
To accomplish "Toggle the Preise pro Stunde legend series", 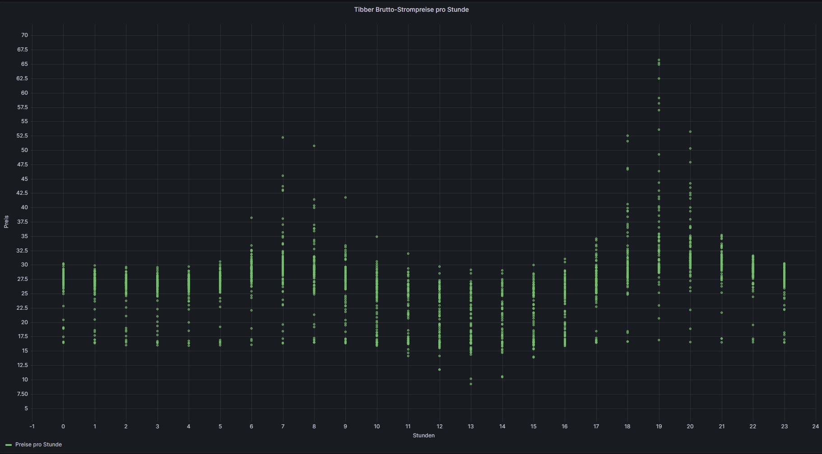I will tap(38, 445).
